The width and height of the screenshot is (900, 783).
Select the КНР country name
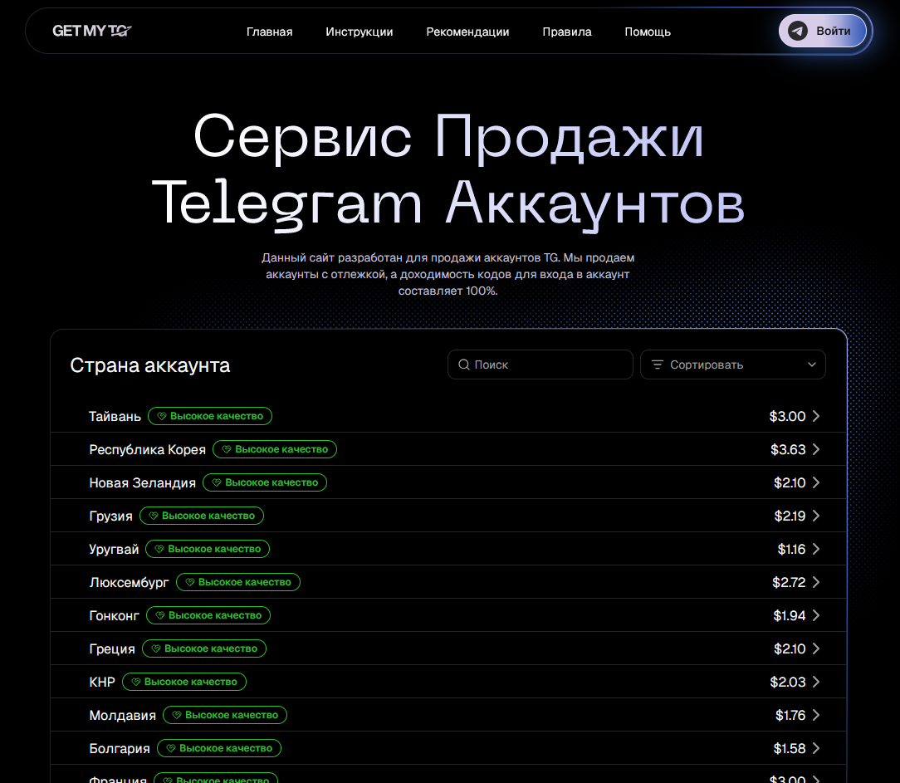[x=102, y=682]
